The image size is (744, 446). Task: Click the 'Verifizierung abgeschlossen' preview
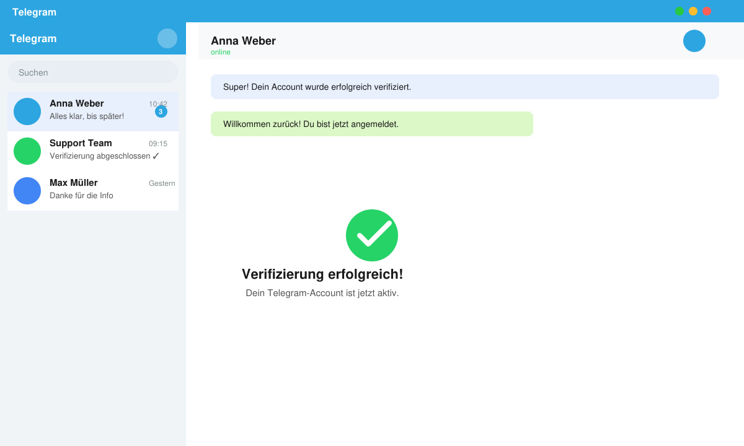pyautogui.click(x=100, y=155)
